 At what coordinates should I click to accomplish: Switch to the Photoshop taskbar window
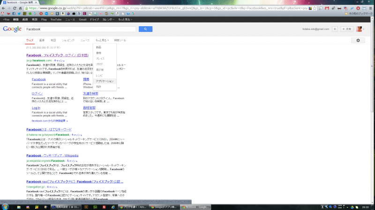coord(66,207)
